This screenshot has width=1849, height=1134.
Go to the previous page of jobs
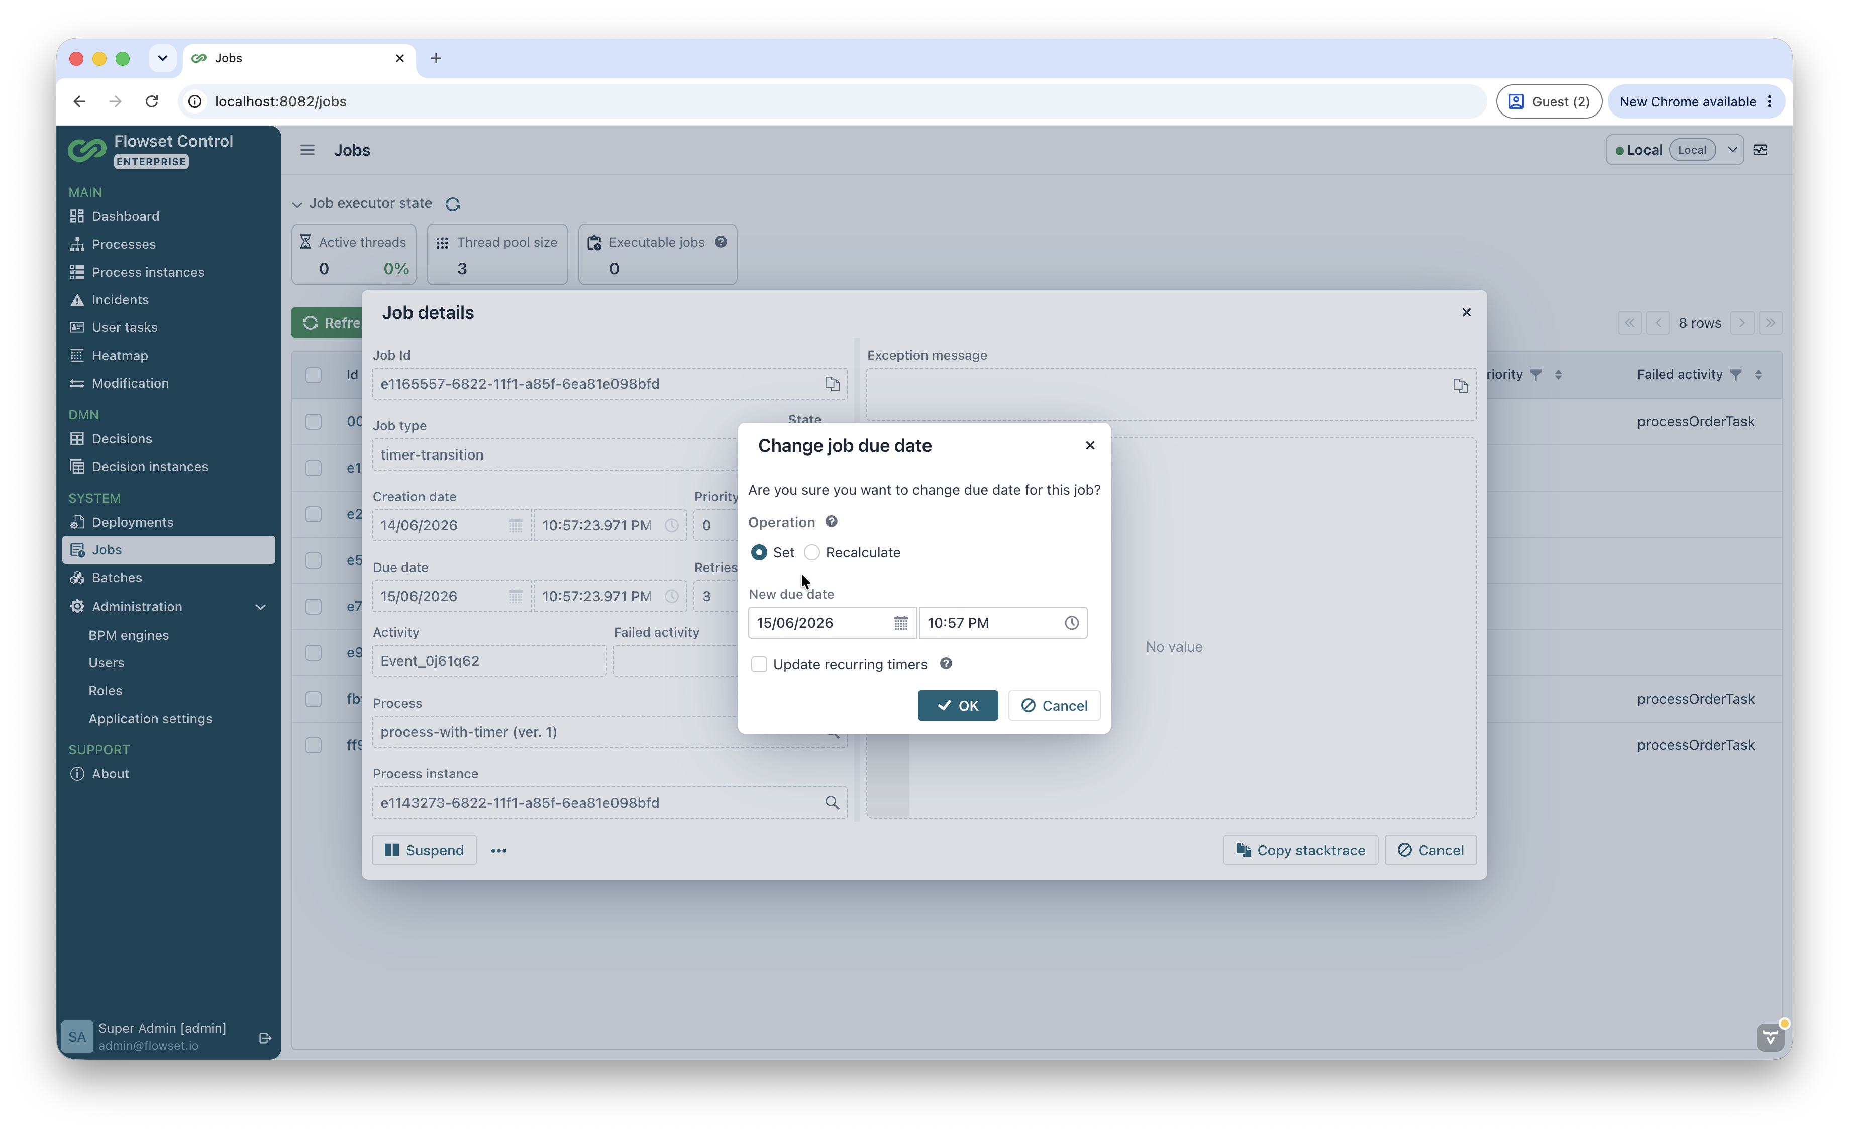(x=1659, y=323)
